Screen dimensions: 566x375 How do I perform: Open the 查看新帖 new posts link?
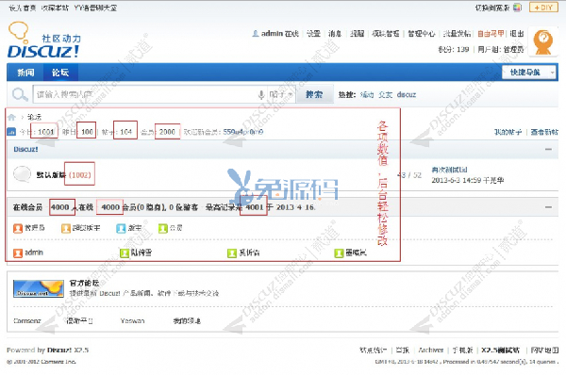pyautogui.click(x=544, y=132)
